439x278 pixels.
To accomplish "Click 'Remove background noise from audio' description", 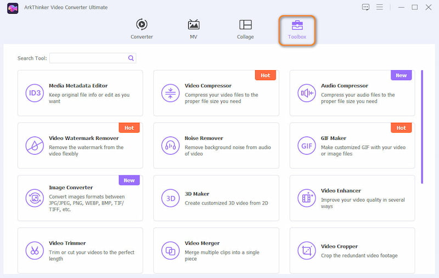I will 228,150.
